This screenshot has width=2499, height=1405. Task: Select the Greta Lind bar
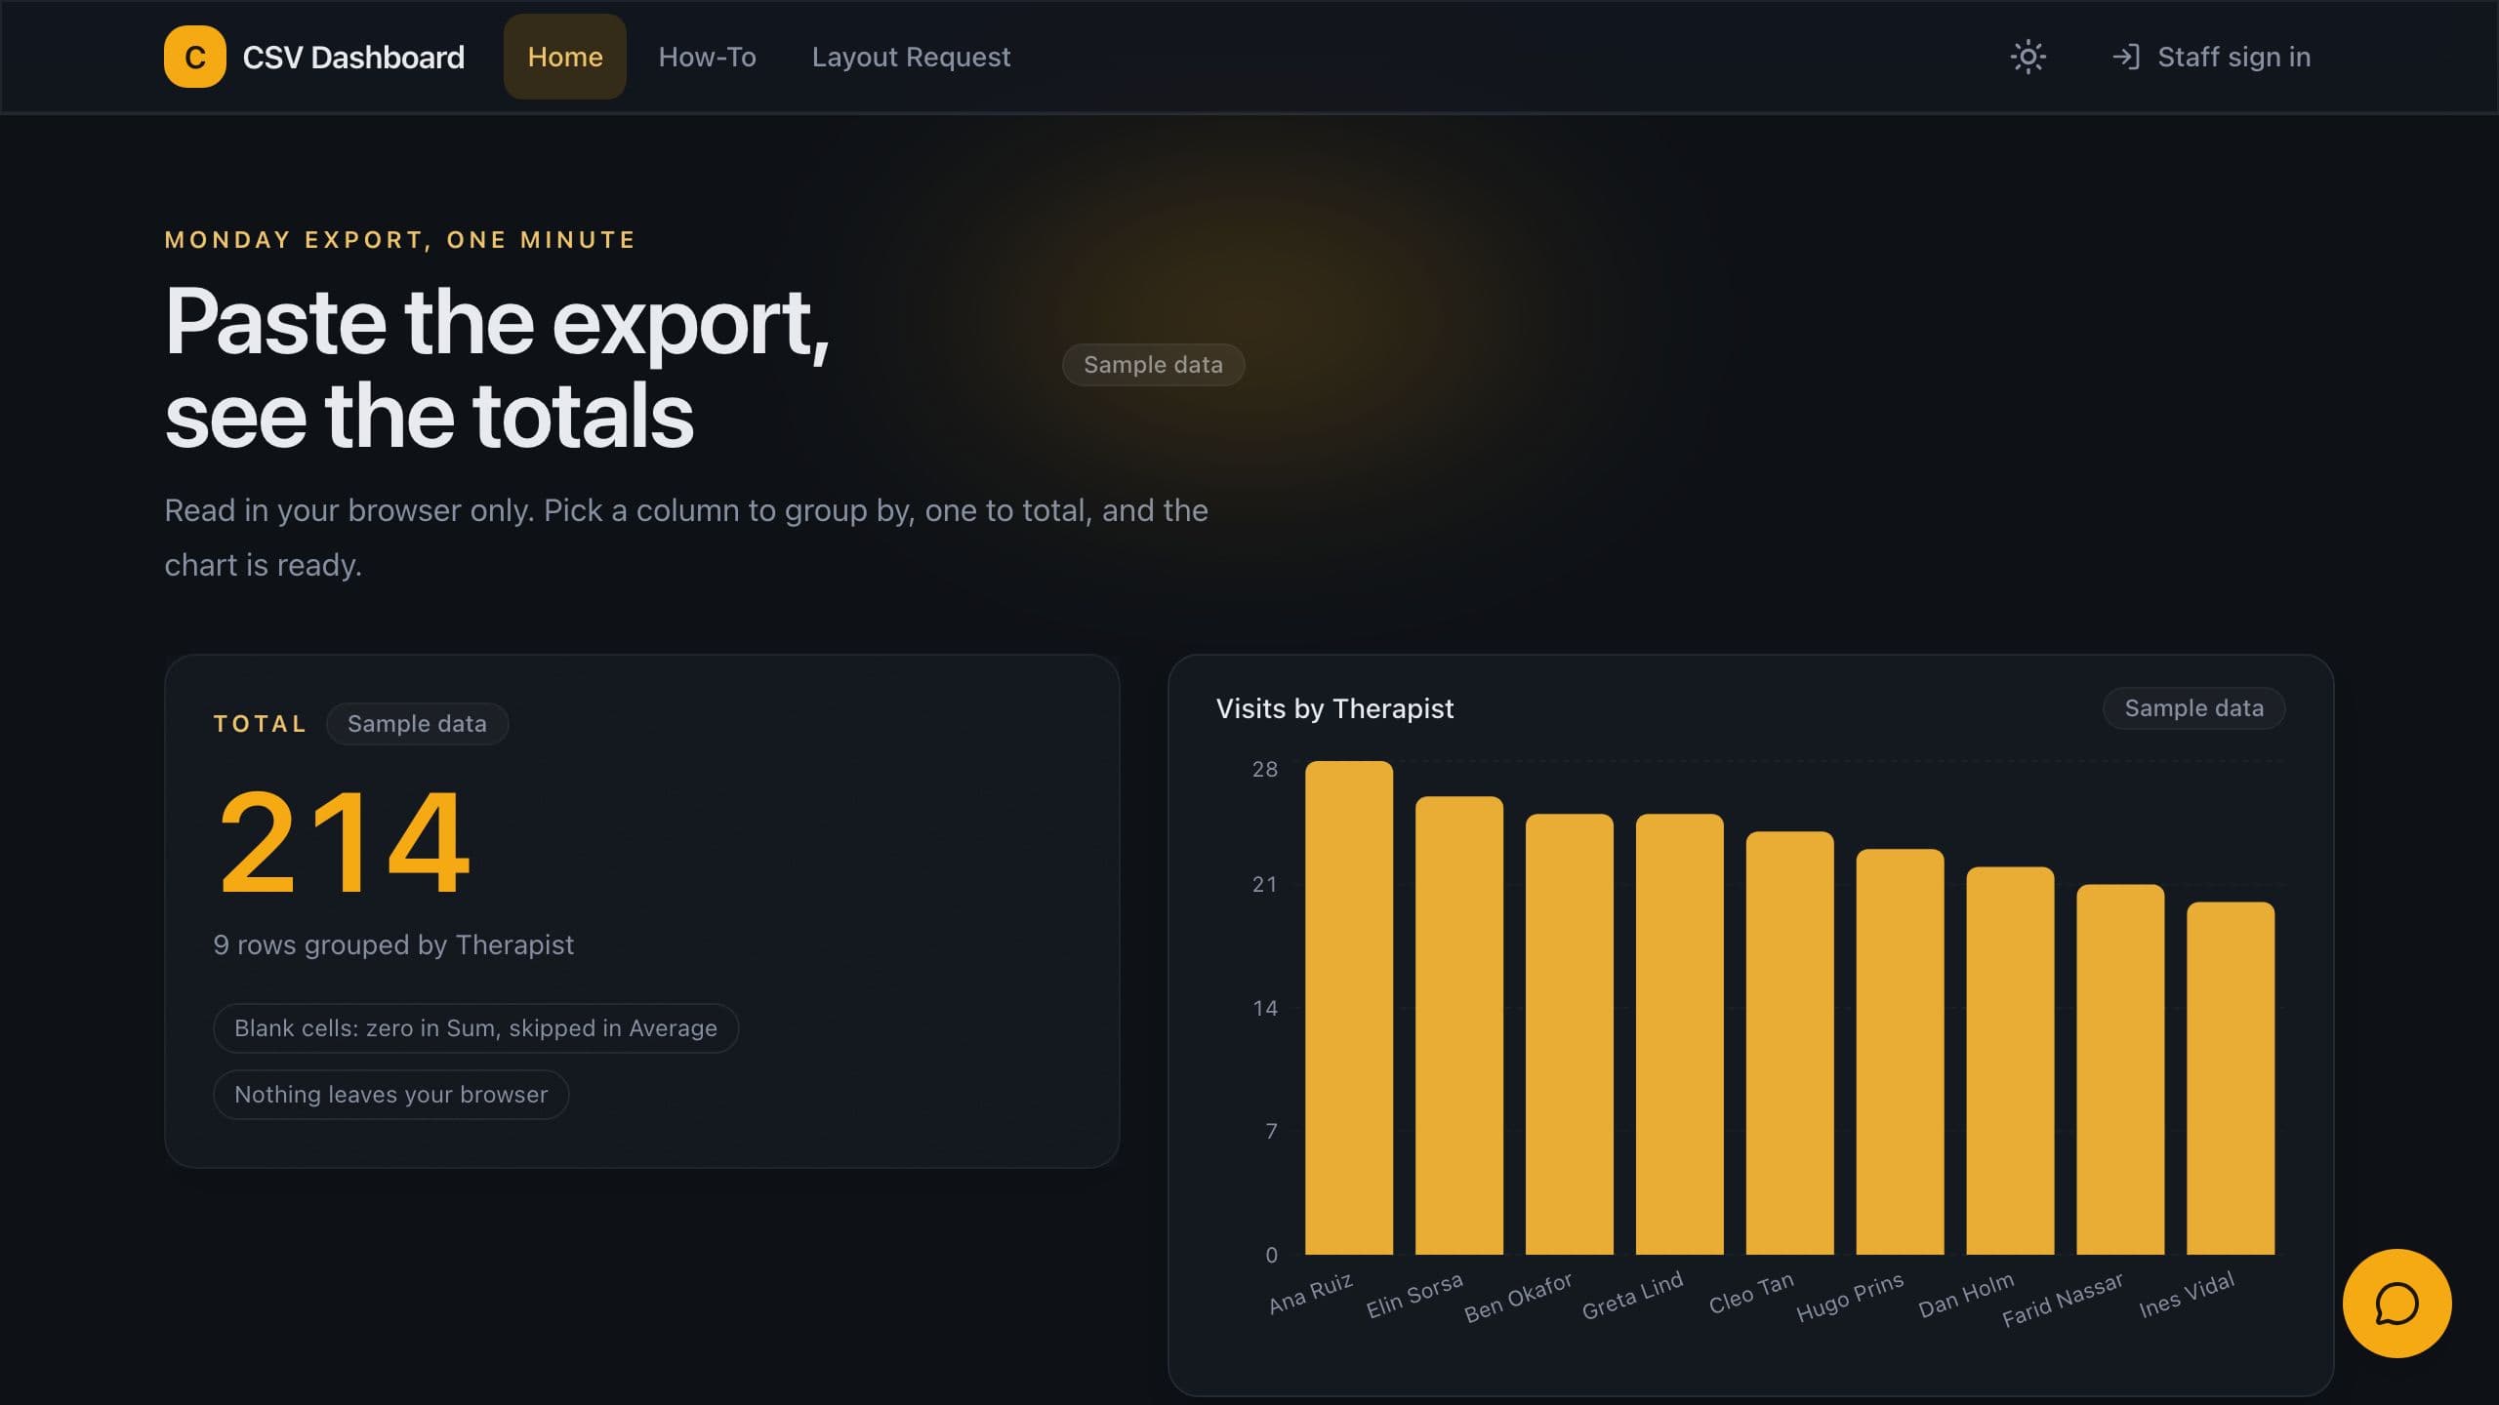click(1680, 1033)
